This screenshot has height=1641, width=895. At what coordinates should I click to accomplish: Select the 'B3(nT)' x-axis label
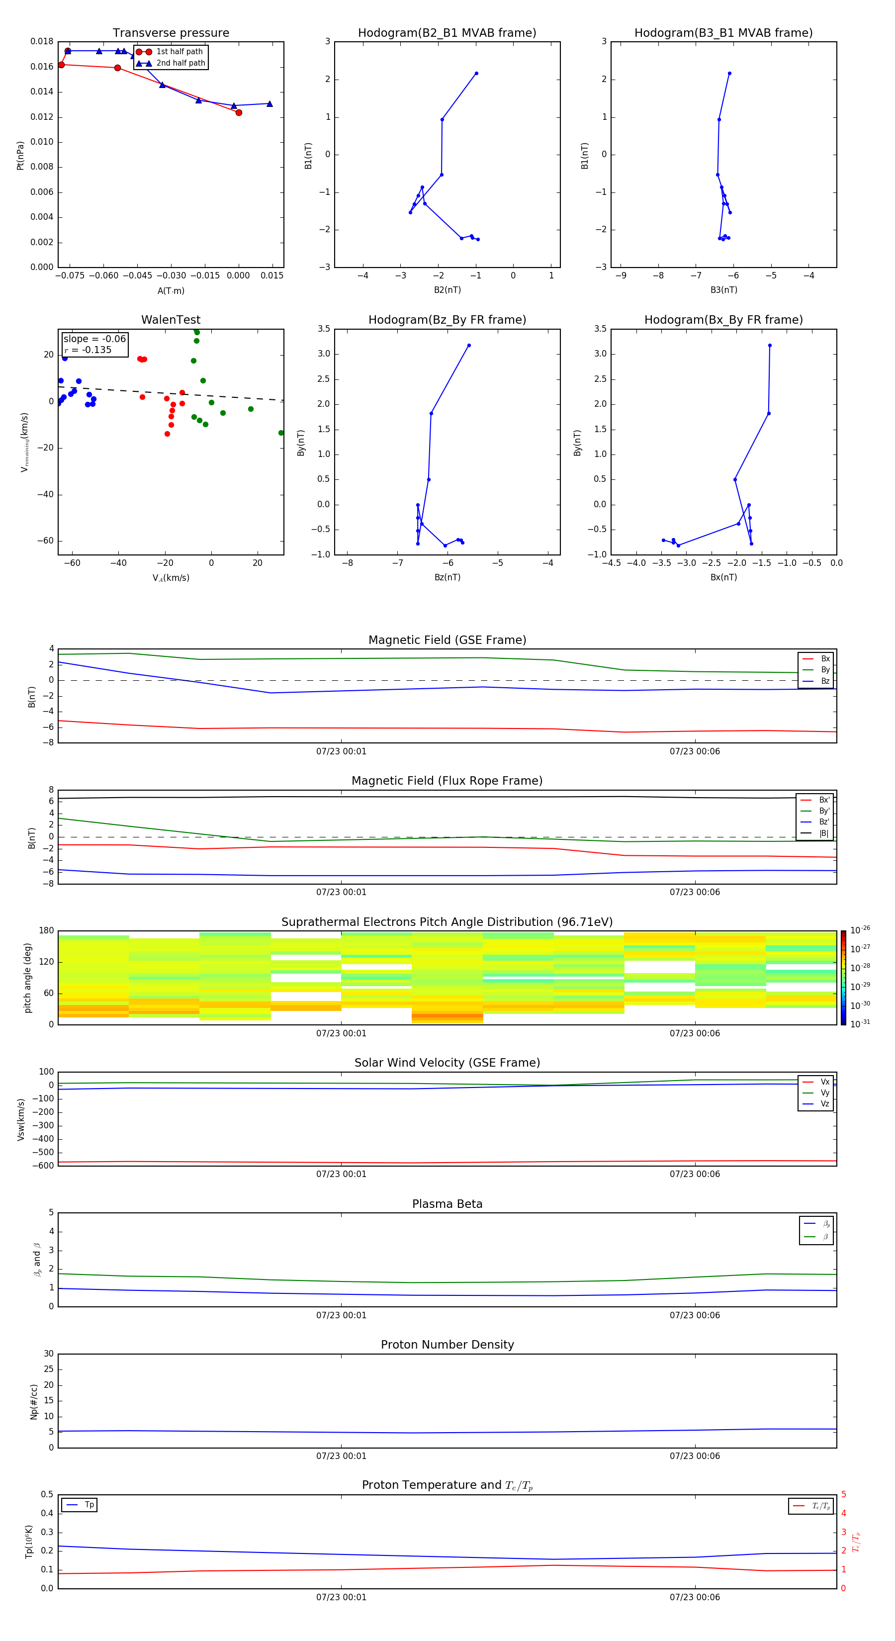pyautogui.click(x=723, y=290)
